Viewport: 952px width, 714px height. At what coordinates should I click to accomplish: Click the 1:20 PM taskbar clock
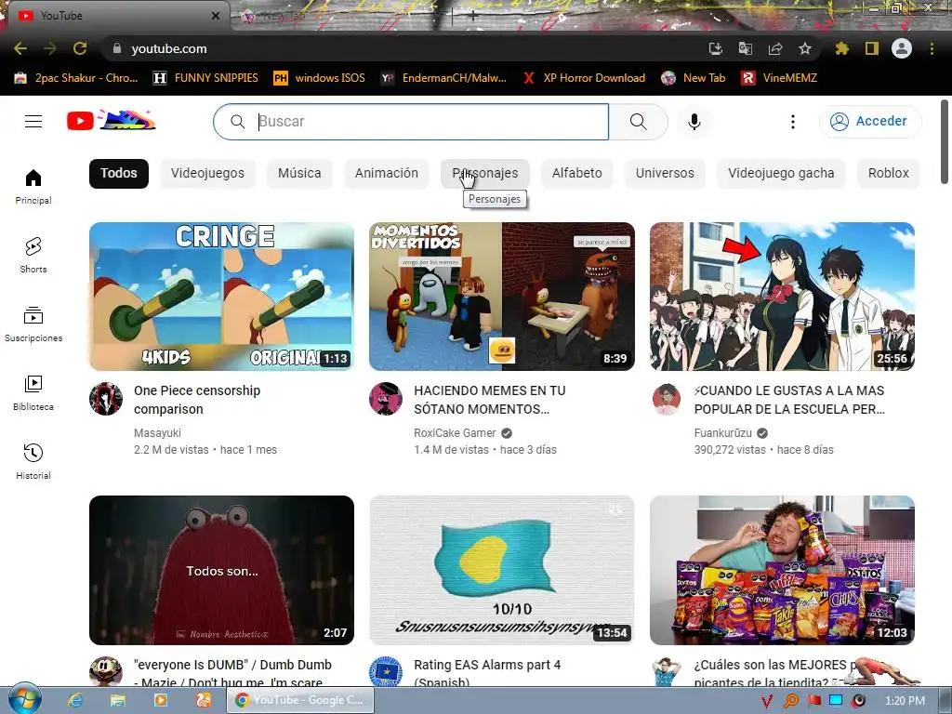(x=905, y=701)
